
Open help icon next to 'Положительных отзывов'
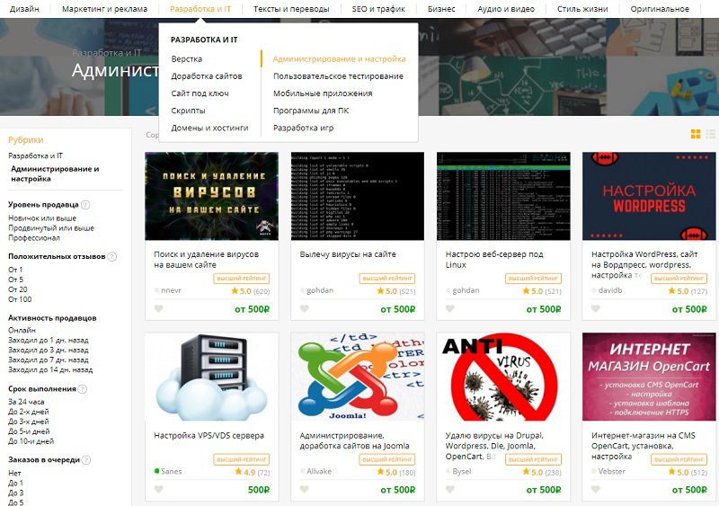pos(111,257)
